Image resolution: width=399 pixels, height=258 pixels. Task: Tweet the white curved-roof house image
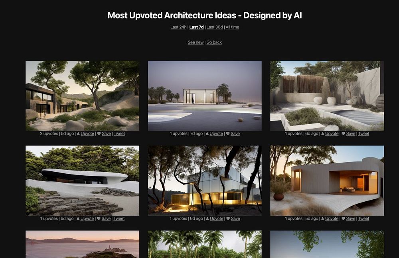click(119, 218)
